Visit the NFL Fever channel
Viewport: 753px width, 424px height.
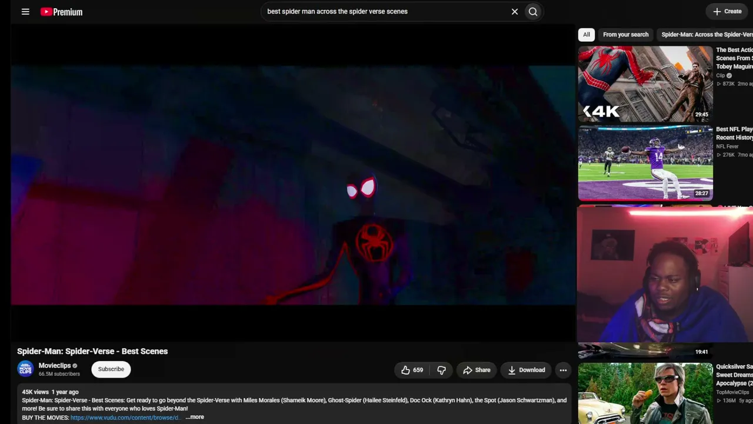tap(727, 147)
